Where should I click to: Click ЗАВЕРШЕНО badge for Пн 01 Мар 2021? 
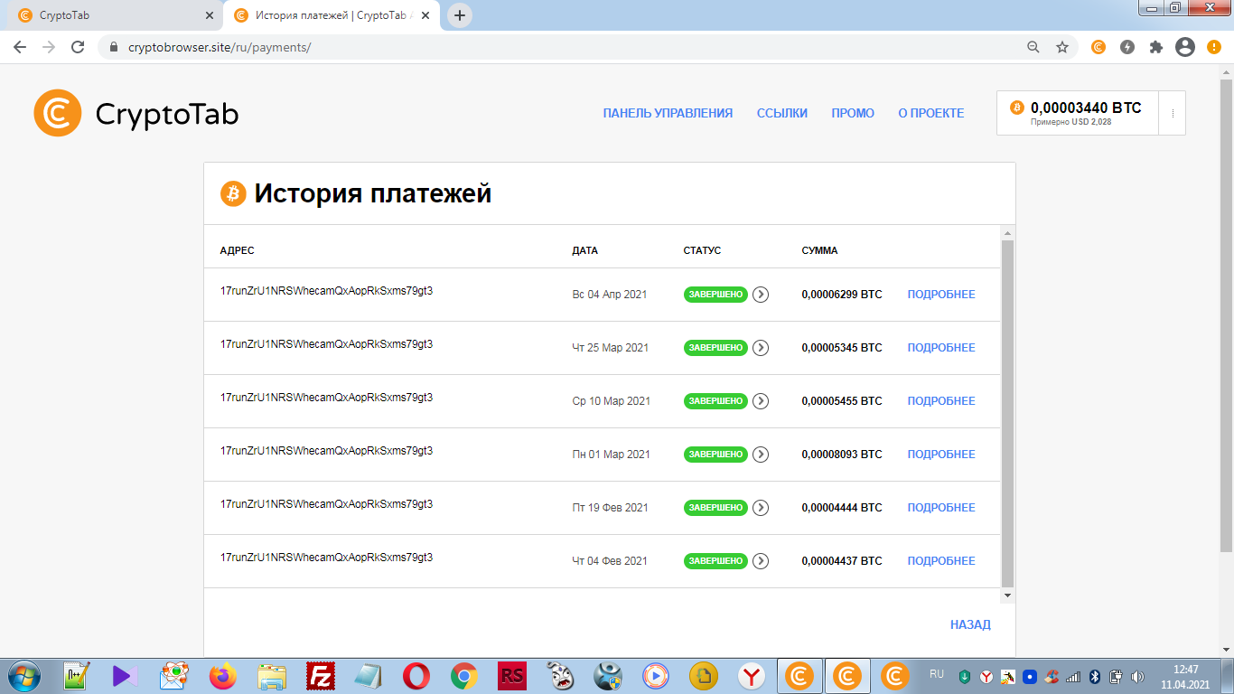715,455
